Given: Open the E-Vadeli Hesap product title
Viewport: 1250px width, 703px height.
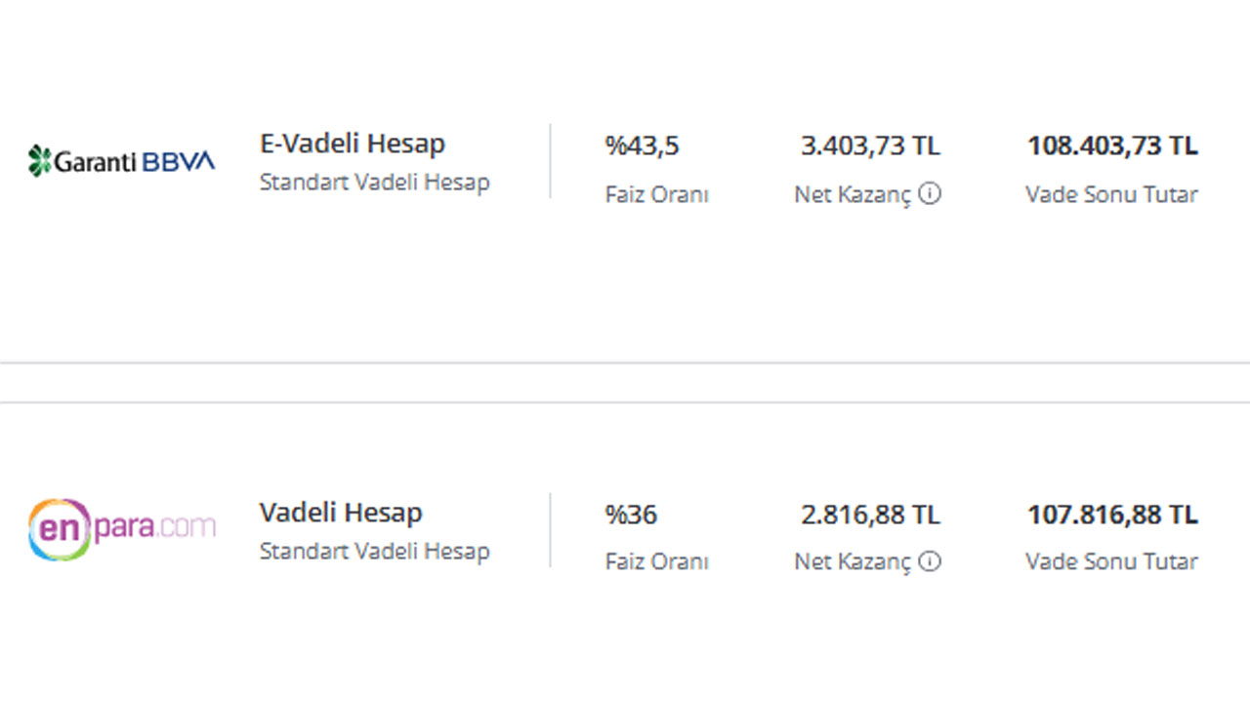Looking at the screenshot, I should click(353, 144).
